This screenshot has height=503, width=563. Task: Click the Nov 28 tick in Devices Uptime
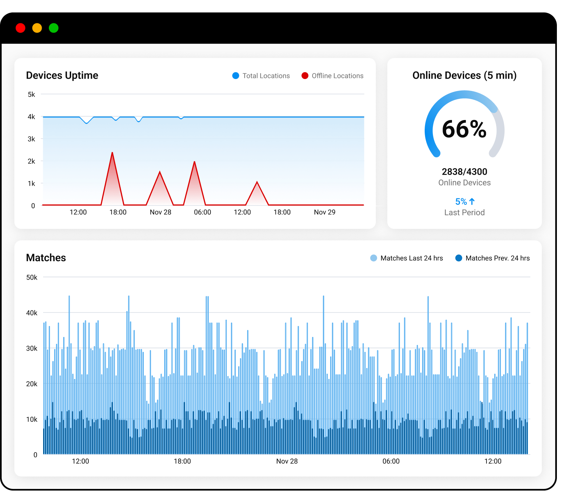pyautogui.click(x=161, y=212)
